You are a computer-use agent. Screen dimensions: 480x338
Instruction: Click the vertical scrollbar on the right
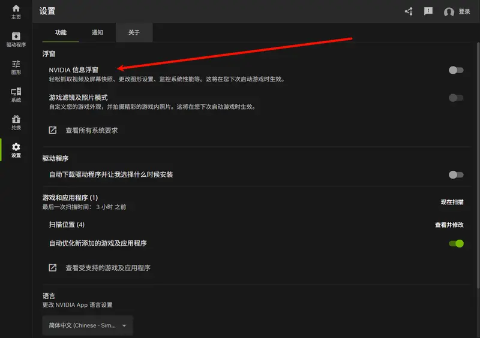tap(478, 165)
